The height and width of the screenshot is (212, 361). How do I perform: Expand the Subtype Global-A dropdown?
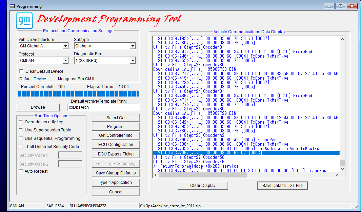pos(133,46)
